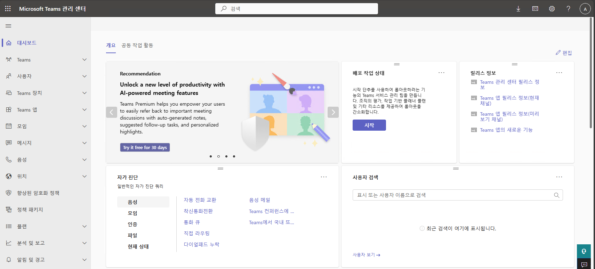This screenshot has height=269, width=595.
Task: Open the help headset floating button
Action: point(584,251)
